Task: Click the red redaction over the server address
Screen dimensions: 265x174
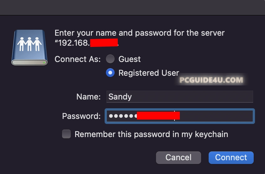Action: click(x=104, y=43)
